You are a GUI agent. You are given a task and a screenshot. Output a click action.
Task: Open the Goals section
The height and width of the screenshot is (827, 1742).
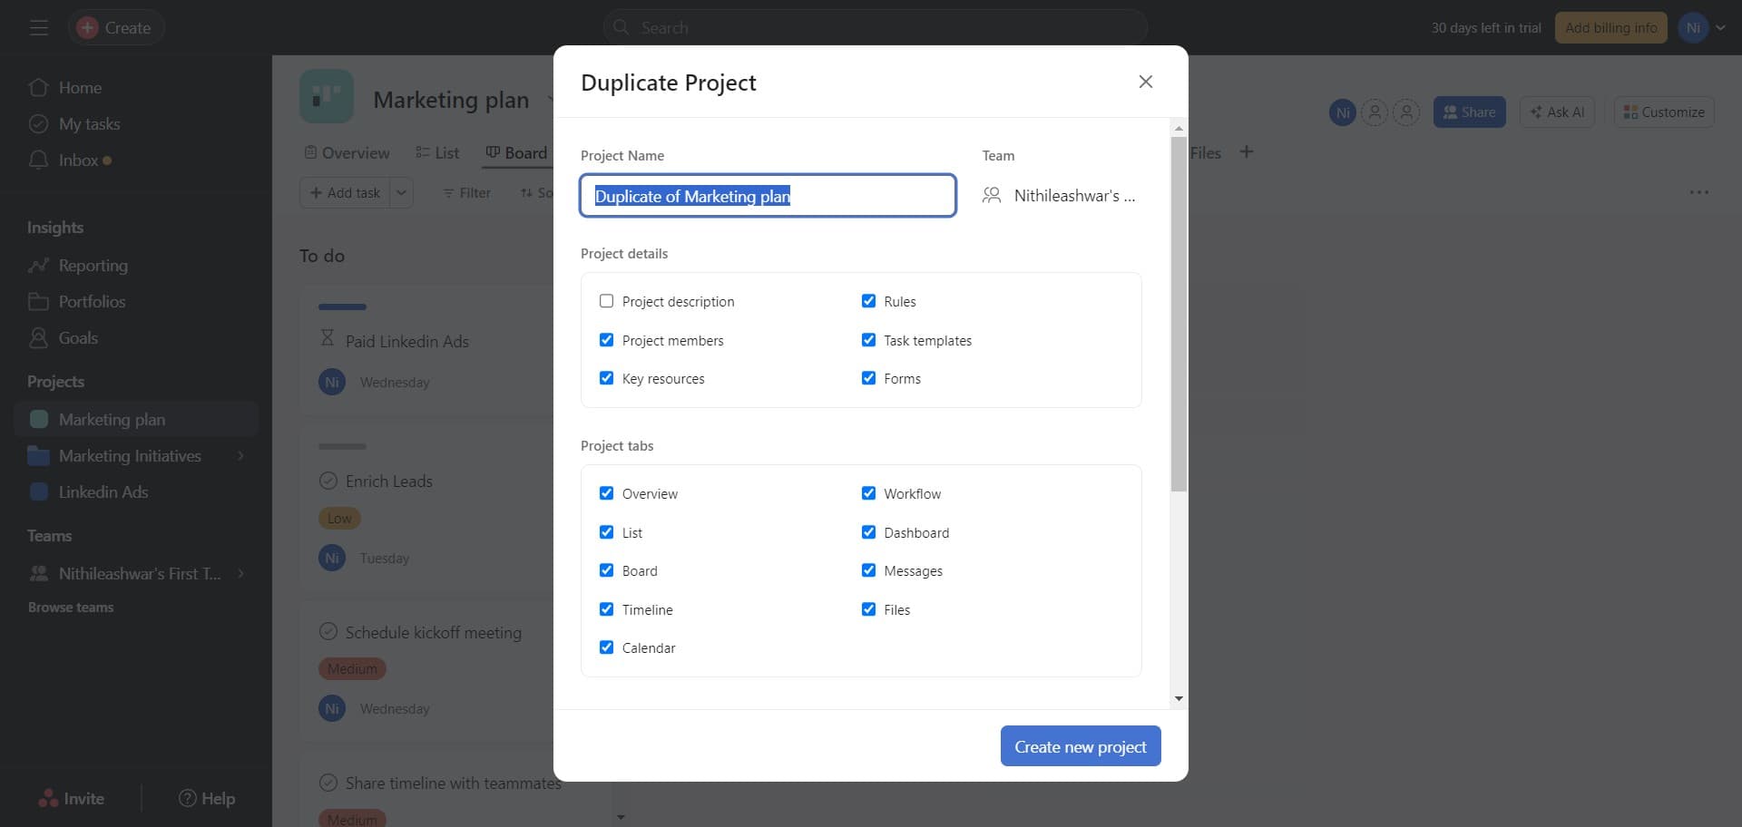77,337
